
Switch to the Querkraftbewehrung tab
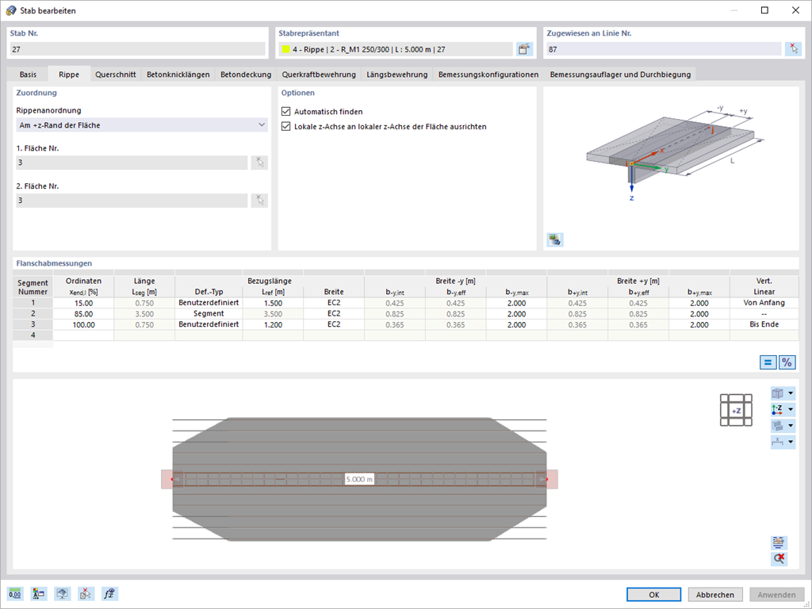click(x=319, y=75)
